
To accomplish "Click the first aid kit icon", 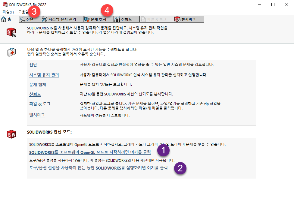I will (12, 52).
